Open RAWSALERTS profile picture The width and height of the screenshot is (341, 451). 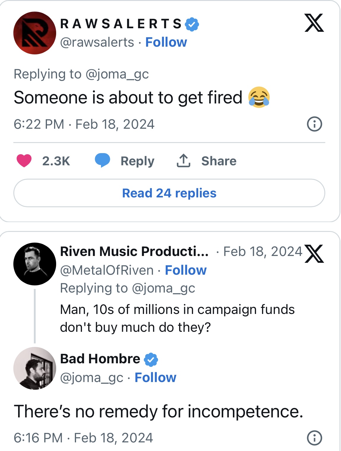pos(35,33)
